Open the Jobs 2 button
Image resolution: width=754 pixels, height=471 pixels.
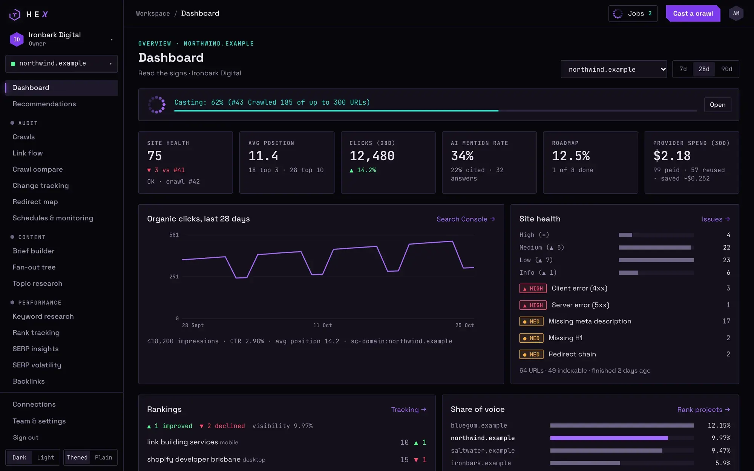pos(633,14)
